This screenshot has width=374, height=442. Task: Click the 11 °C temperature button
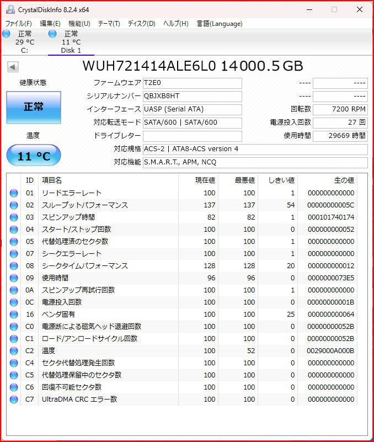pyautogui.click(x=34, y=155)
